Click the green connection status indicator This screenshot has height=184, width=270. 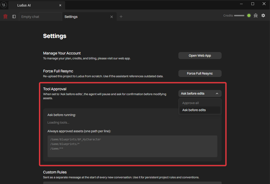(x=249, y=15)
